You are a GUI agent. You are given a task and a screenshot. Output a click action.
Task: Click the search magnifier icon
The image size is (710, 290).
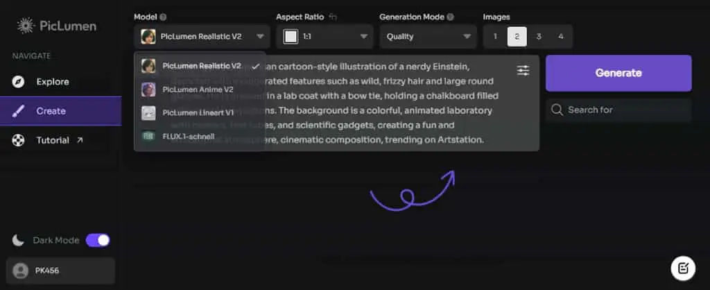pos(557,110)
